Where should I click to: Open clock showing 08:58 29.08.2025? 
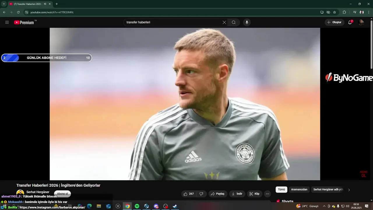[x=356, y=206]
